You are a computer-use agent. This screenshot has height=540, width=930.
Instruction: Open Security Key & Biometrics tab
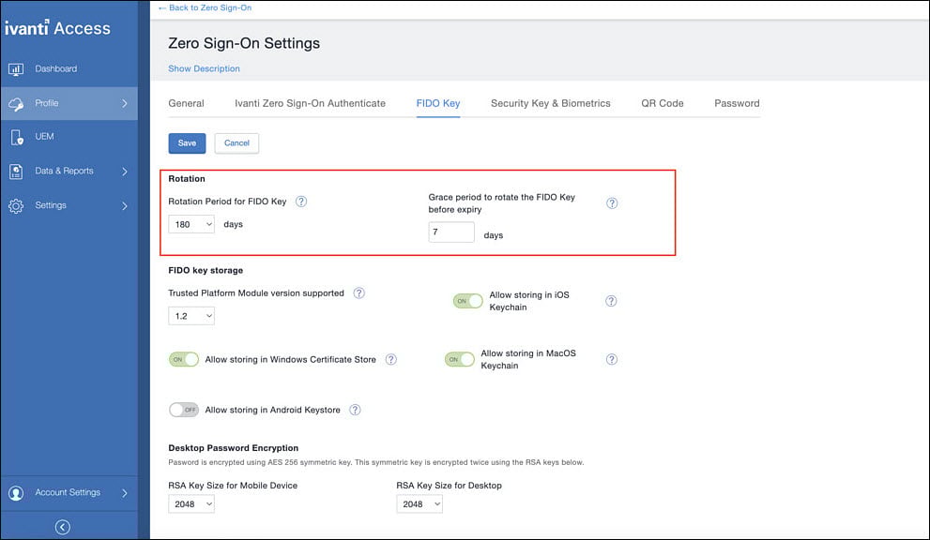pyautogui.click(x=551, y=103)
